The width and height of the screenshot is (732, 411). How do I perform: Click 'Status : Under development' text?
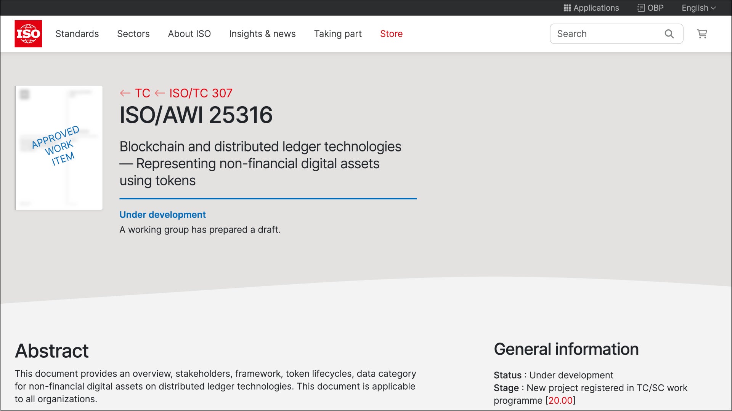point(553,375)
